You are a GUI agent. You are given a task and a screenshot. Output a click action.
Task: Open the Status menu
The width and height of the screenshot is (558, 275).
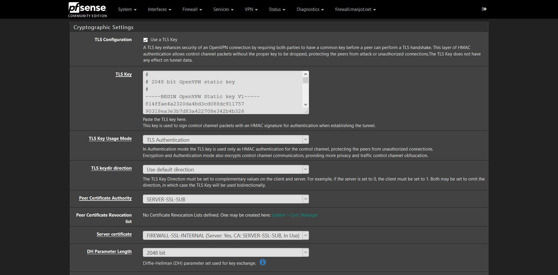(x=277, y=9)
